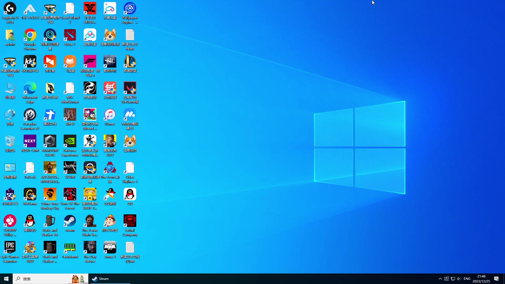
Task: Open the Dota 2 shortcut
Action: click(70, 37)
